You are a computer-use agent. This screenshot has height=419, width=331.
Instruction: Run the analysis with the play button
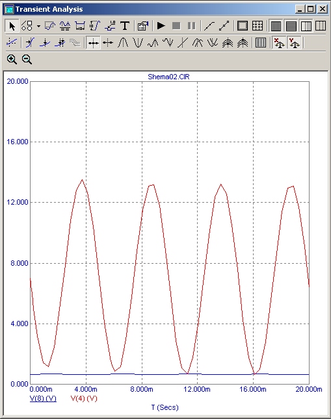pos(161,26)
